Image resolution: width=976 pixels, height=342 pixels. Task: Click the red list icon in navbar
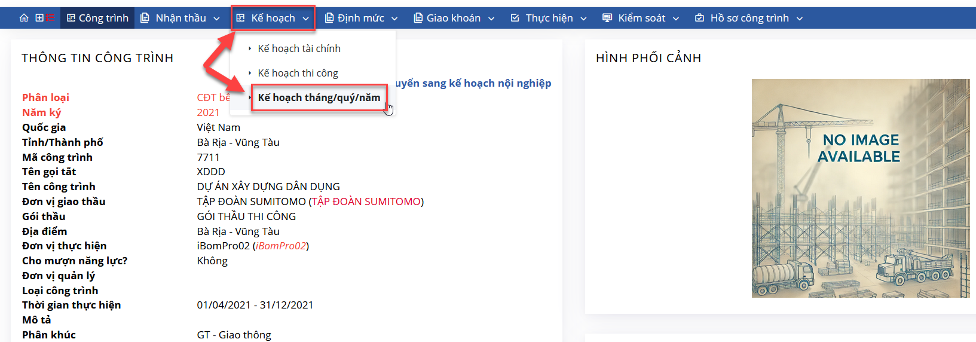[x=51, y=18]
